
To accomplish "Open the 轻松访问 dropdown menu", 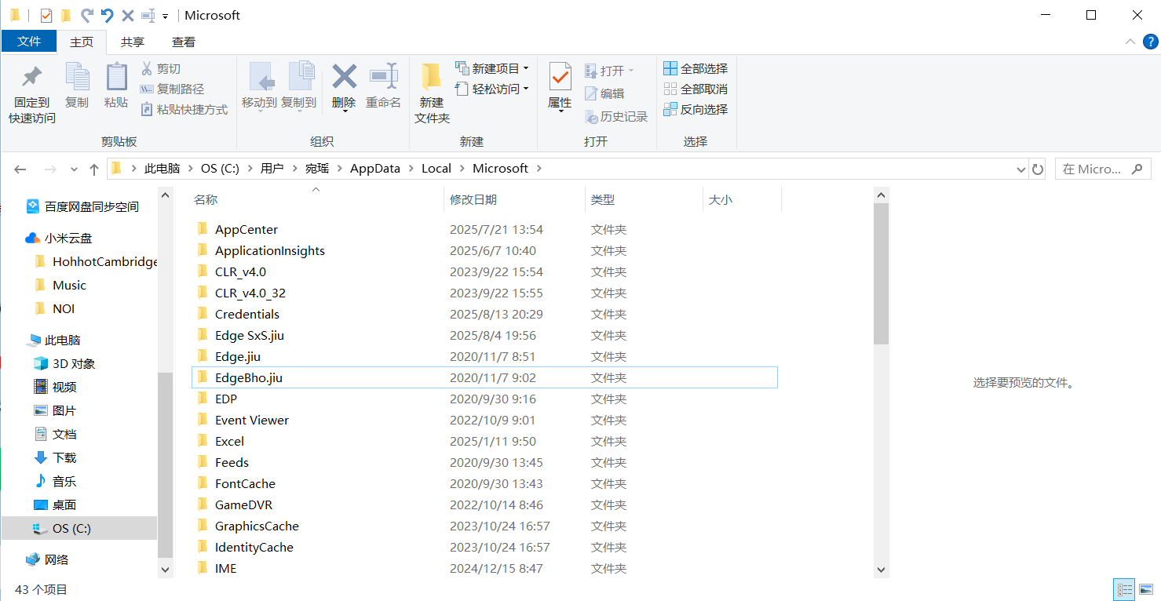I will [x=492, y=89].
